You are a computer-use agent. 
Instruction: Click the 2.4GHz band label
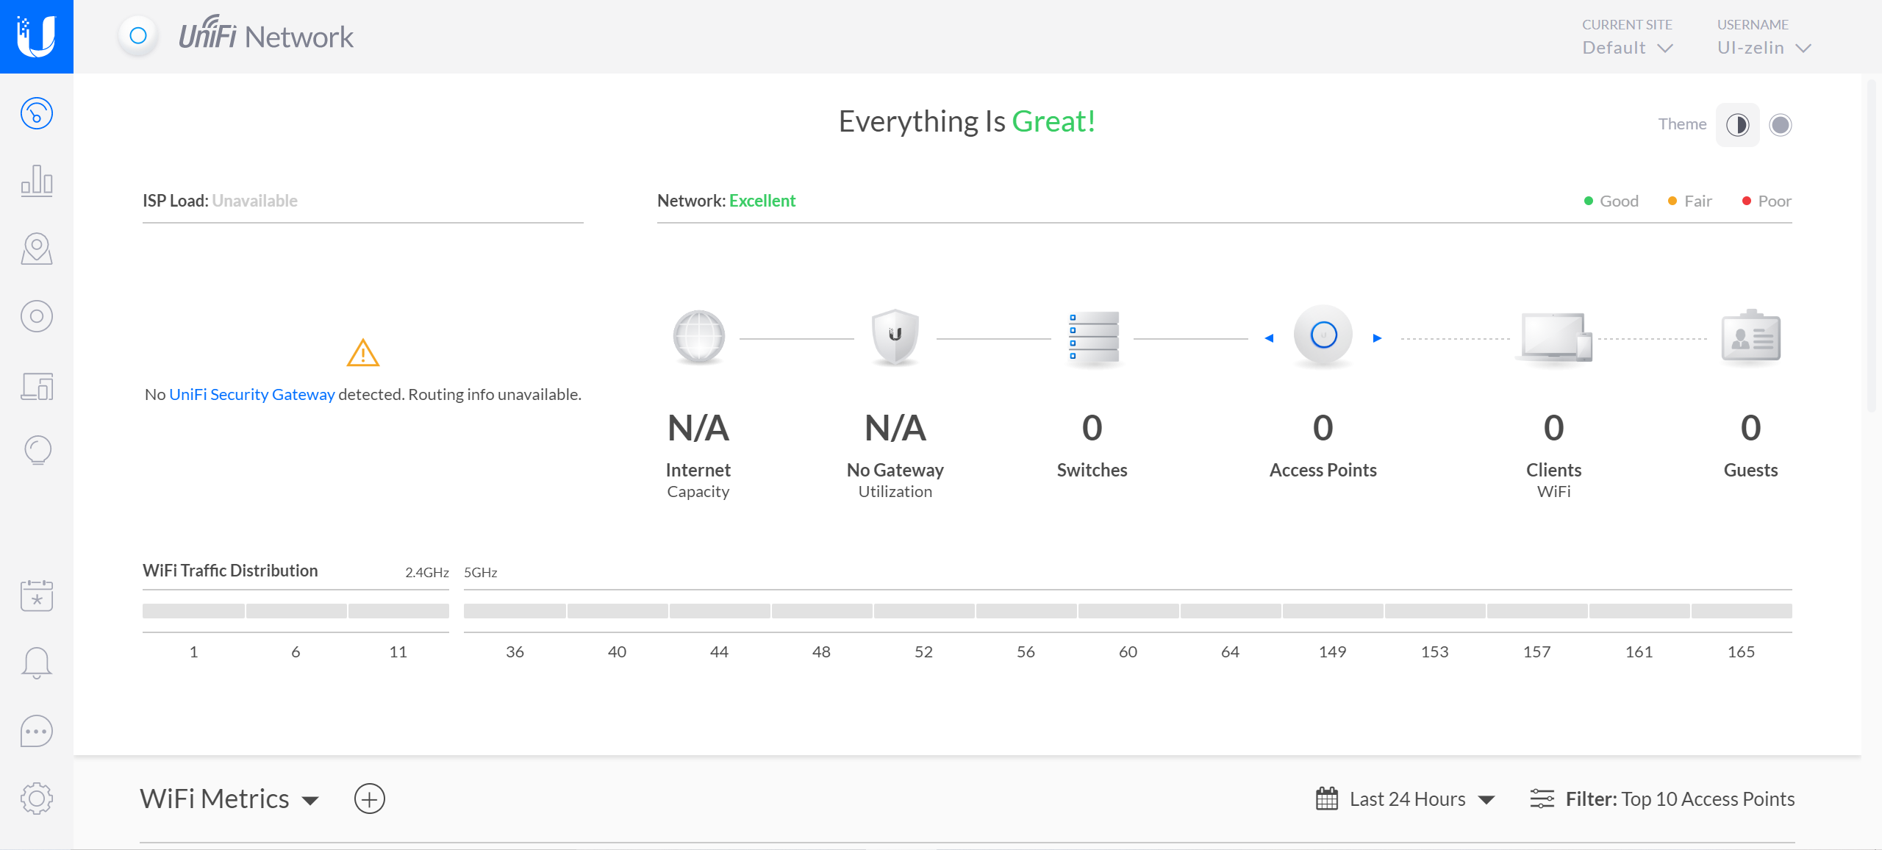[x=427, y=572]
